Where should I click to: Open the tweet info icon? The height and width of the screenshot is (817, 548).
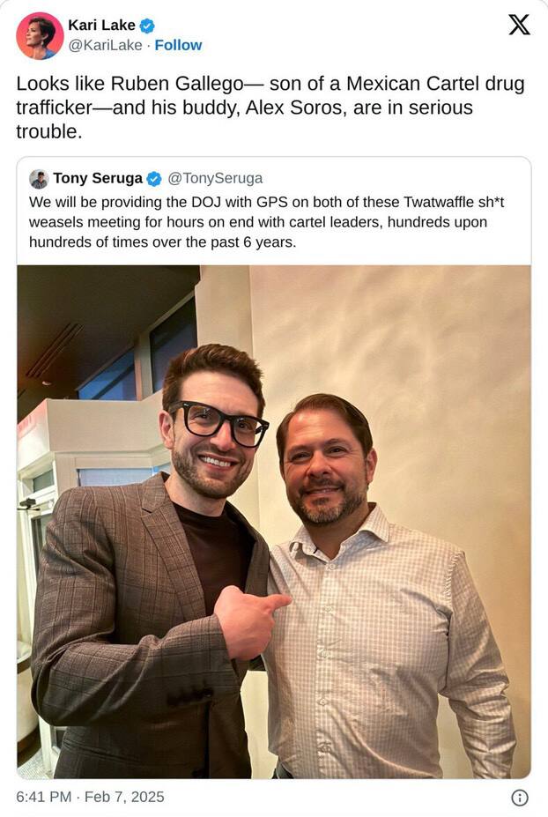520,797
